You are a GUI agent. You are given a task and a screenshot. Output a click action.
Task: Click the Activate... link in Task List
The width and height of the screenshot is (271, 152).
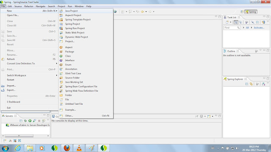(x=259, y=27)
